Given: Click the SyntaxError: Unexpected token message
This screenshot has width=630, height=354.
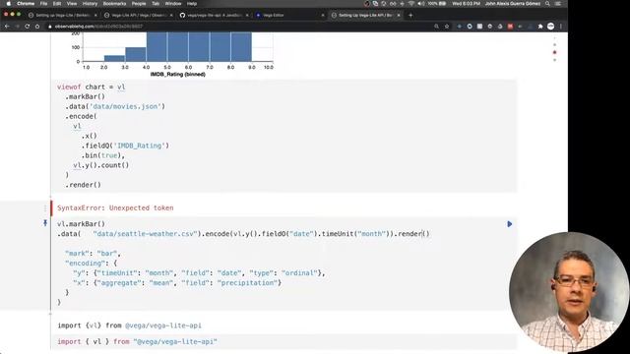Looking at the screenshot, I should pyautogui.click(x=115, y=207).
